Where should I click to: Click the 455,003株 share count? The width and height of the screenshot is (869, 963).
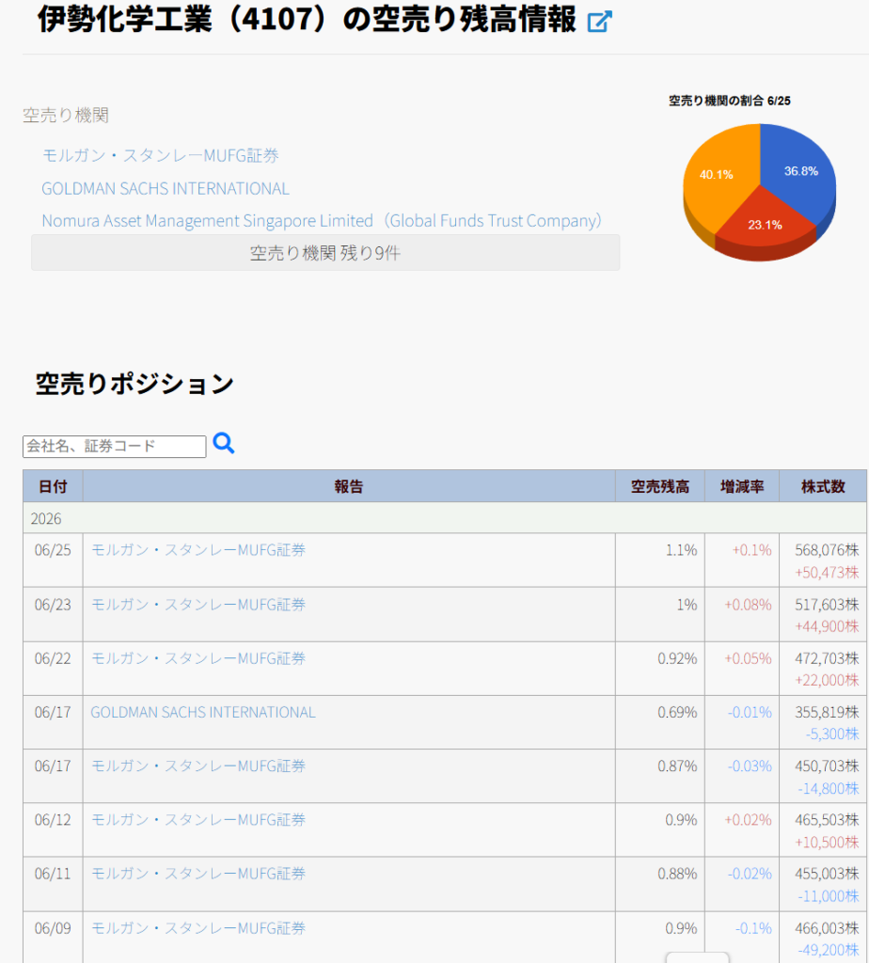[827, 874]
